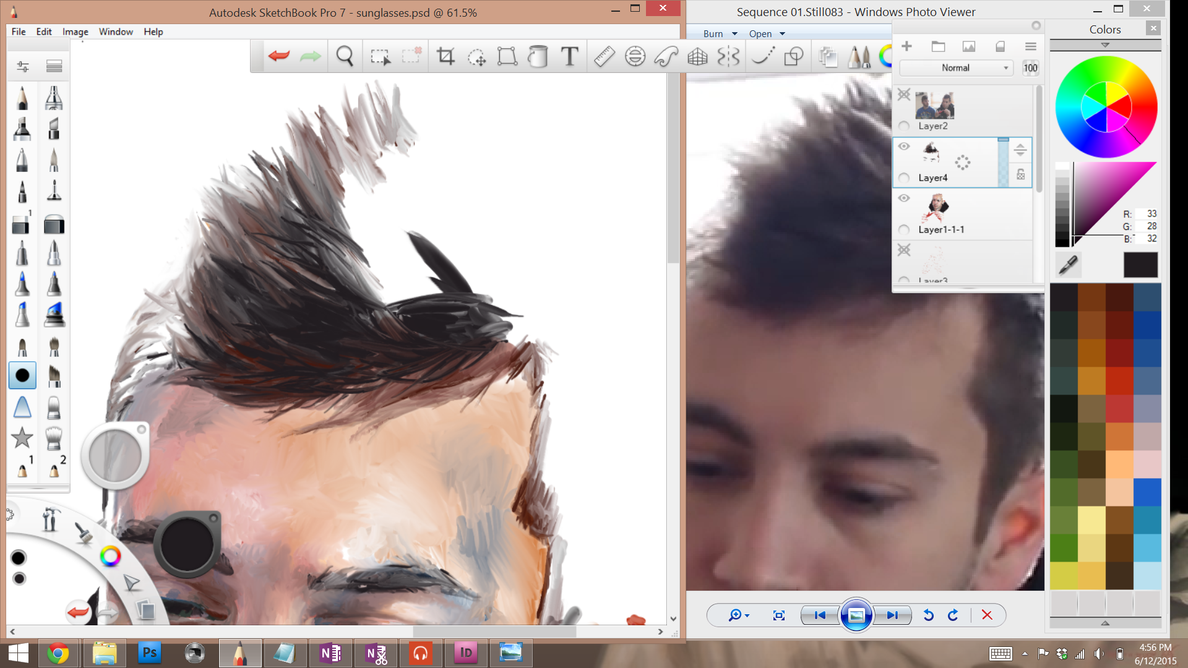Click Next image button in Photo Viewer
The width and height of the screenshot is (1188, 668).
892,615
